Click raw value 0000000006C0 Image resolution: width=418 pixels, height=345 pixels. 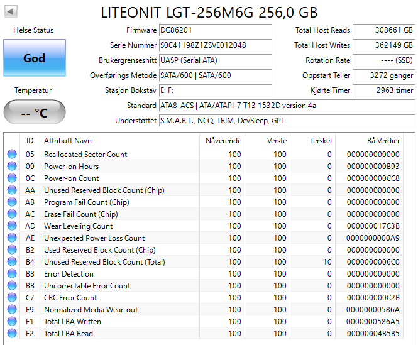(373, 262)
